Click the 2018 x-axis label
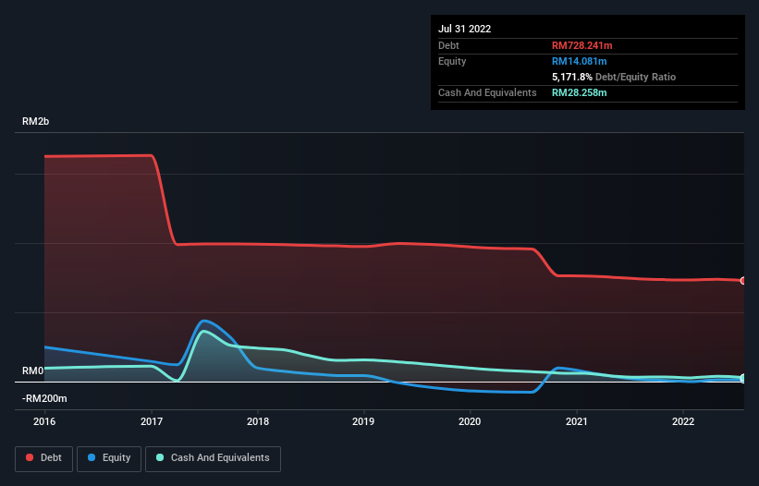Image resolution: width=759 pixels, height=486 pixels. tap(258, 421)
